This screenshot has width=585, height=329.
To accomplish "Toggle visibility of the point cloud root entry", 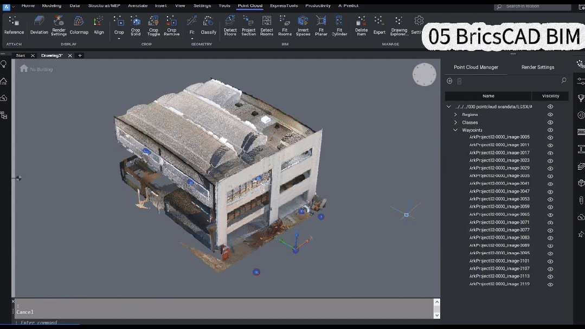I will [x=550, y=107].
